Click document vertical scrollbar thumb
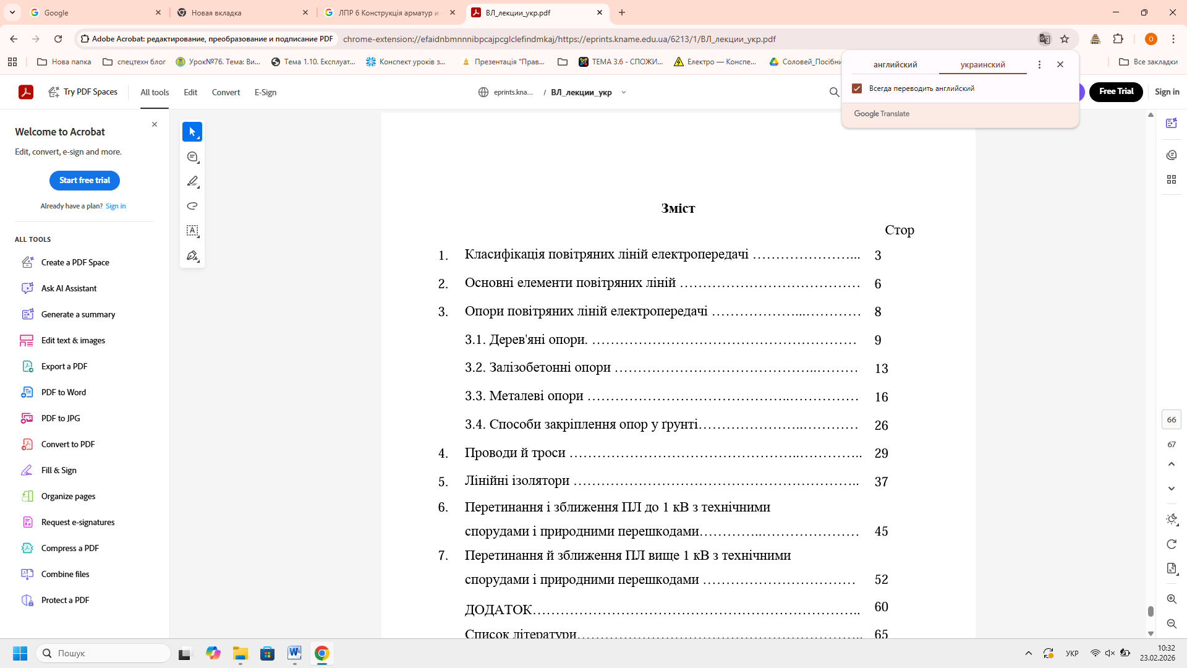Screen dimensions: 1187x668 pyautogui.click(x=1151, y=611)
